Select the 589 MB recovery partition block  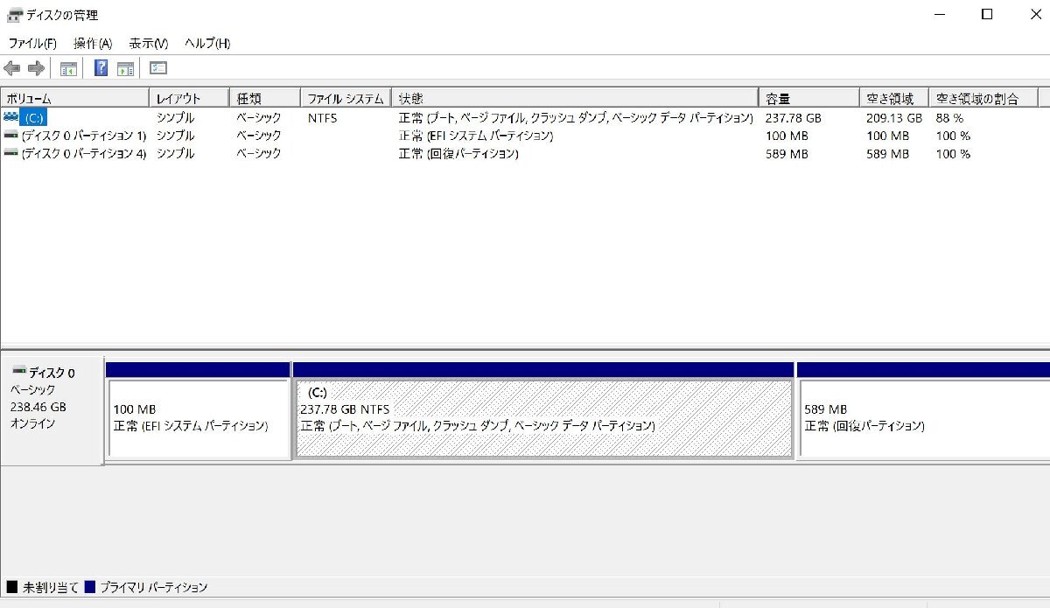(924, 418)
